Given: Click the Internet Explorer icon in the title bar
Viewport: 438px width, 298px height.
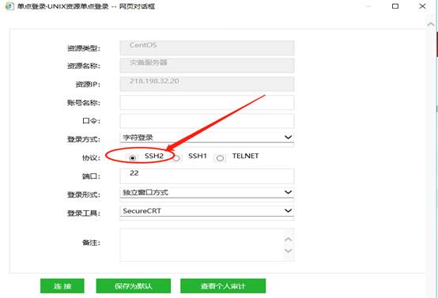Looking at the screenshot, I should (x=9, y=6).
